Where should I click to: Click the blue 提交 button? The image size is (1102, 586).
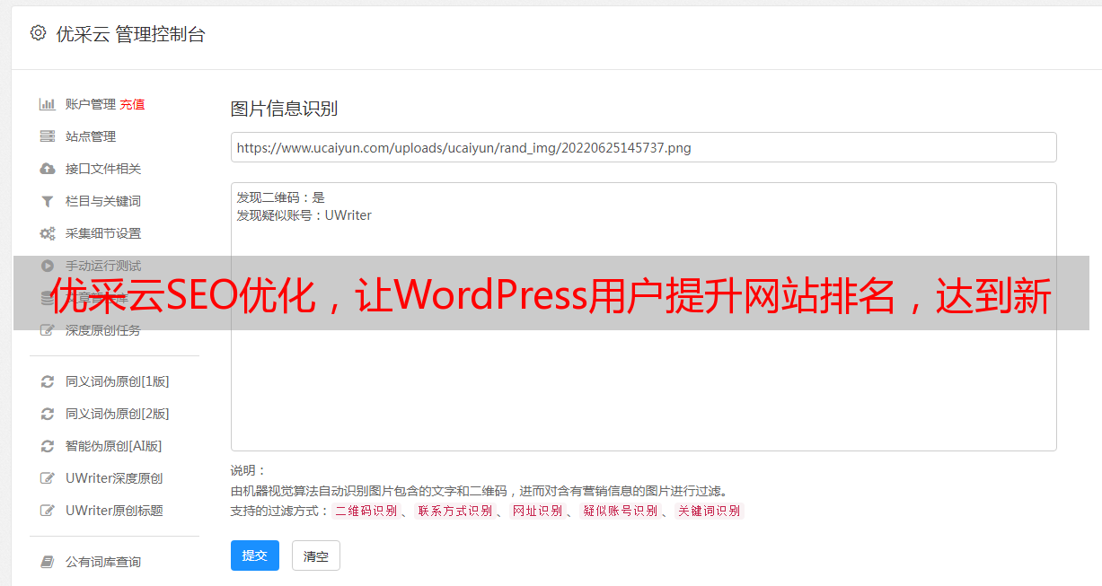click(x=255, y=555)
